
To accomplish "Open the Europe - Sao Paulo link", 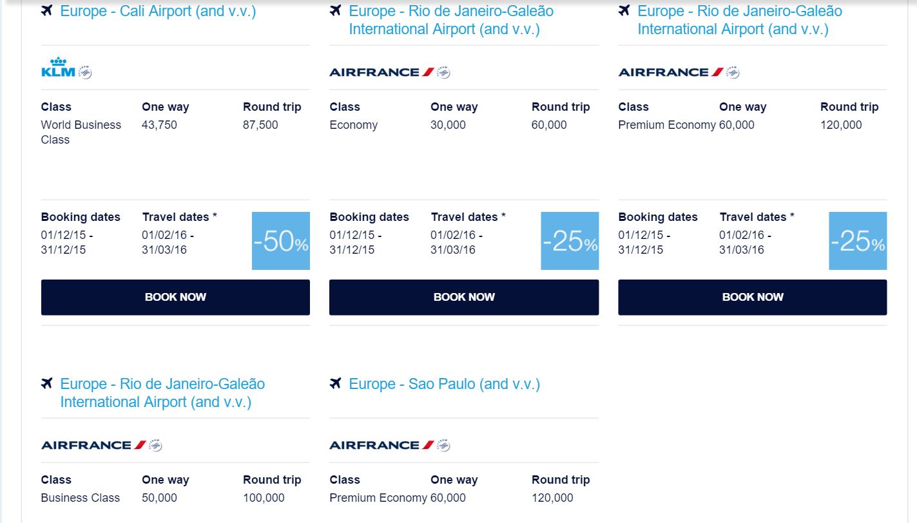I will 444,384.
